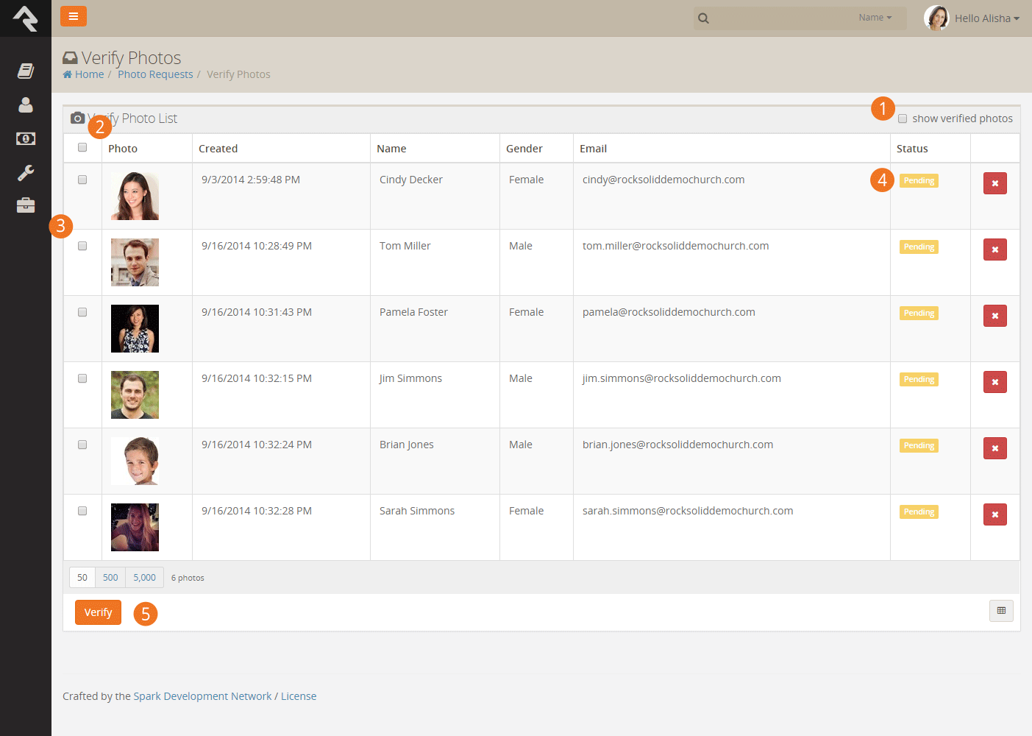Set page size to 500
Screen dimensions: 1032x736
pos(110,578)
